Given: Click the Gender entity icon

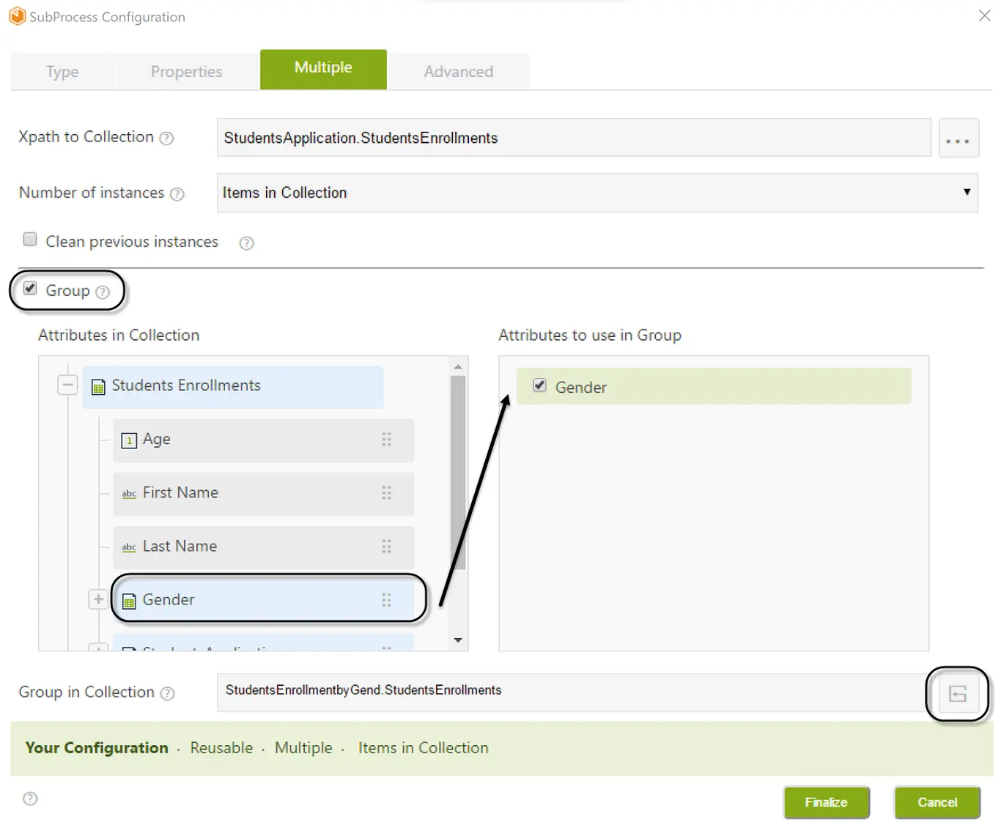Looking at the screenshot, I should pyautogui.click(x=129, y=602).
